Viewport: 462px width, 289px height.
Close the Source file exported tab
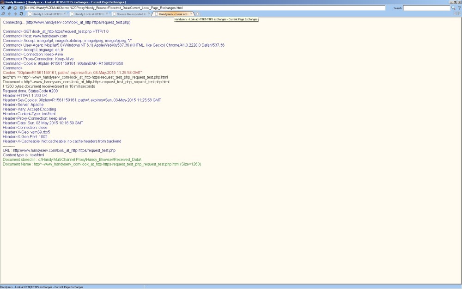point(149,13)
